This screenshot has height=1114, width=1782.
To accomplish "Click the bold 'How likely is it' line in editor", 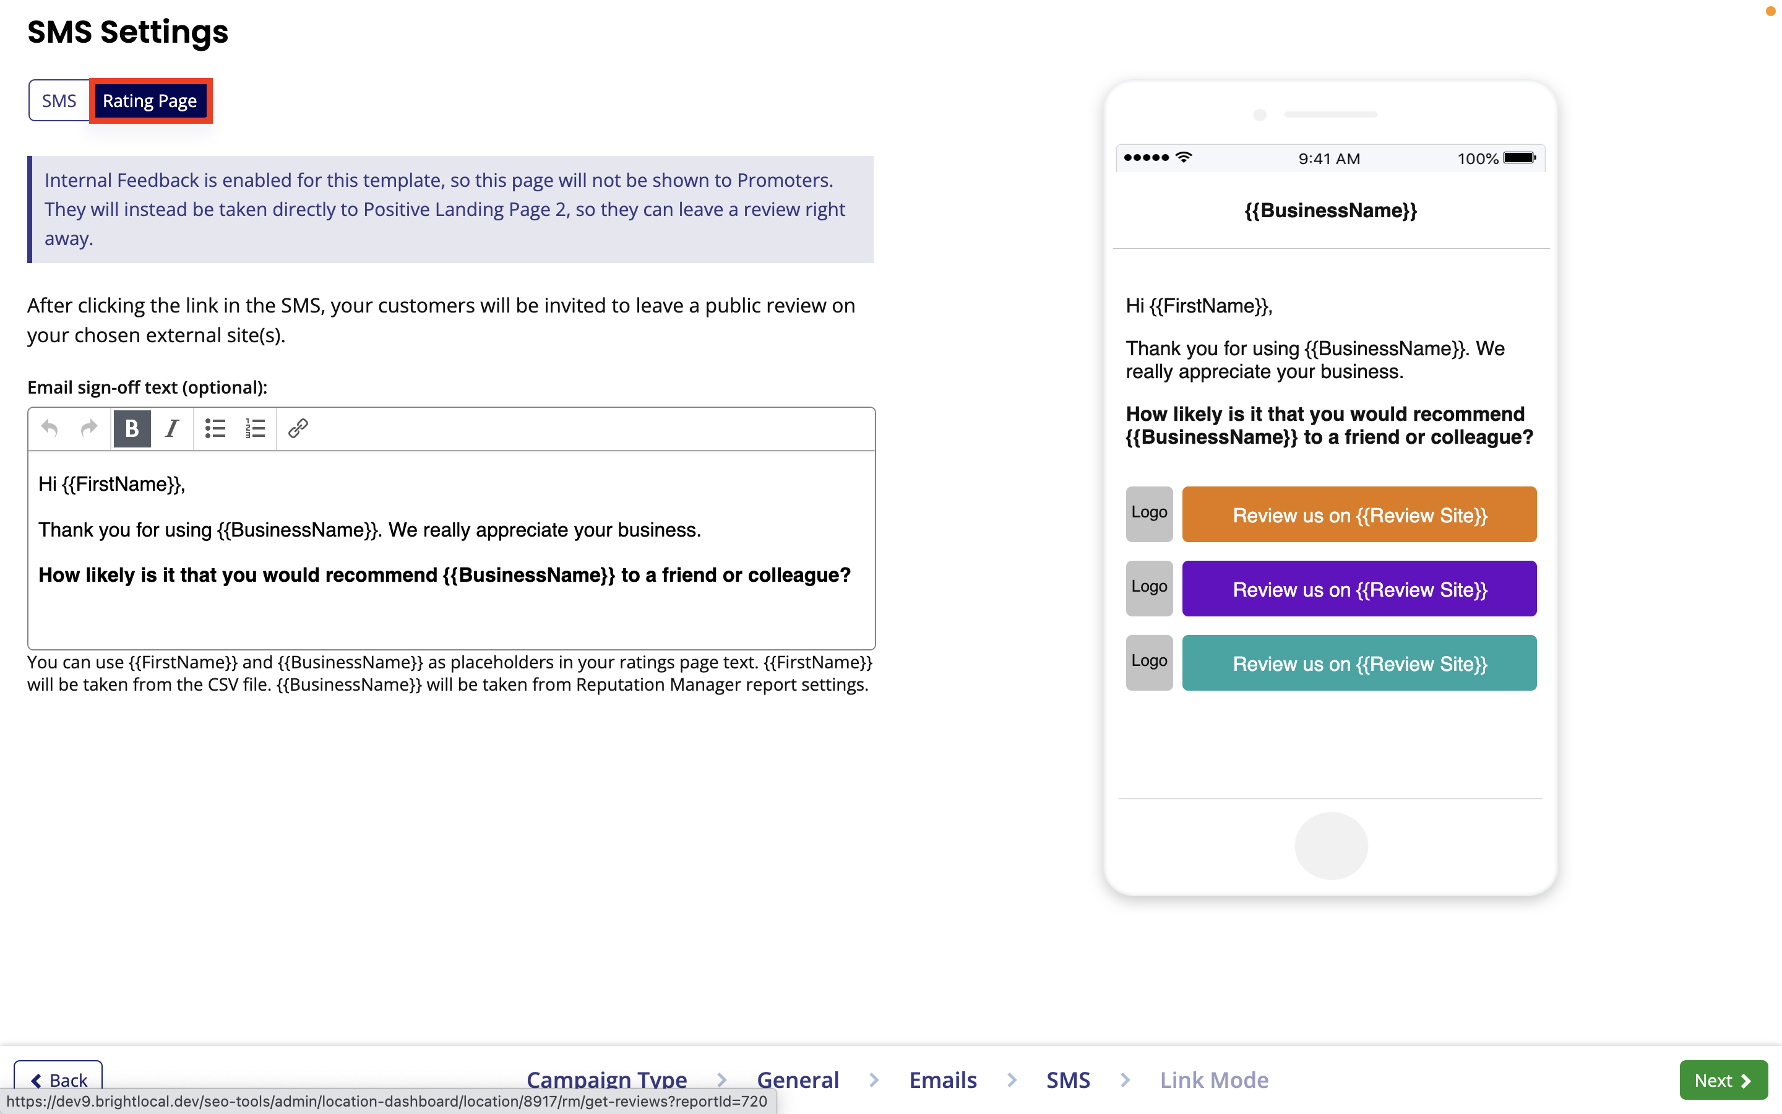I will [x=445, y=575].
